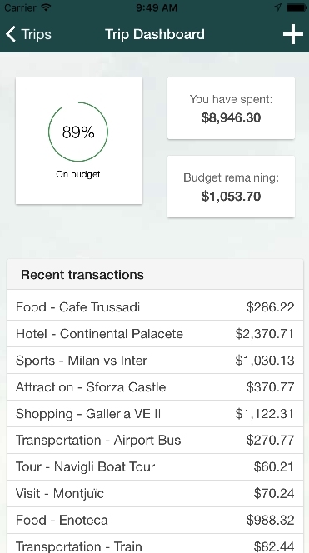Open Sports - Milan vs Inter entry
The width and height of the screenshot is (309, 553).
[x=155, y=361]
